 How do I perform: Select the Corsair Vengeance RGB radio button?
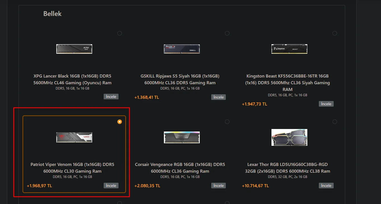coord(227,122)
